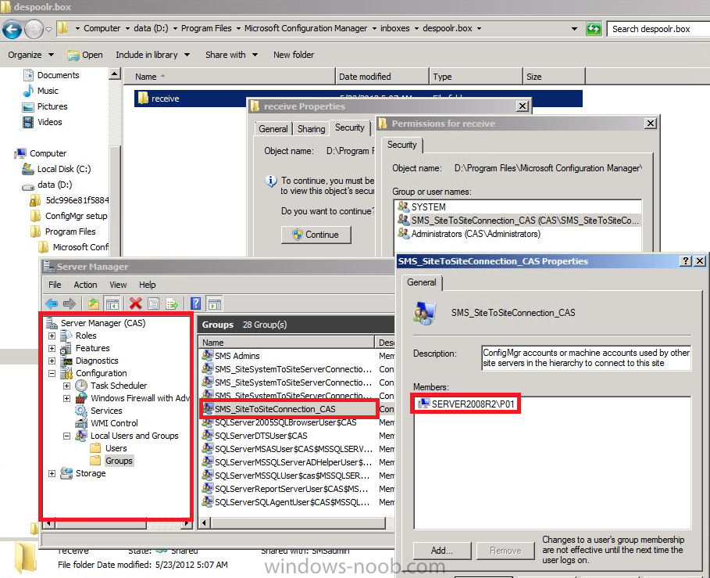Click the Services gear icon

click(81, 411)
